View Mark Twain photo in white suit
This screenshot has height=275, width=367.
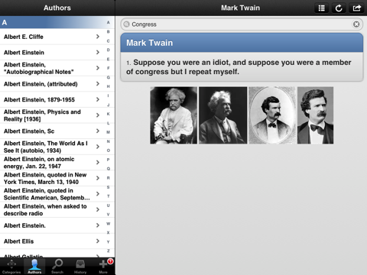click(x=174, y=115)
